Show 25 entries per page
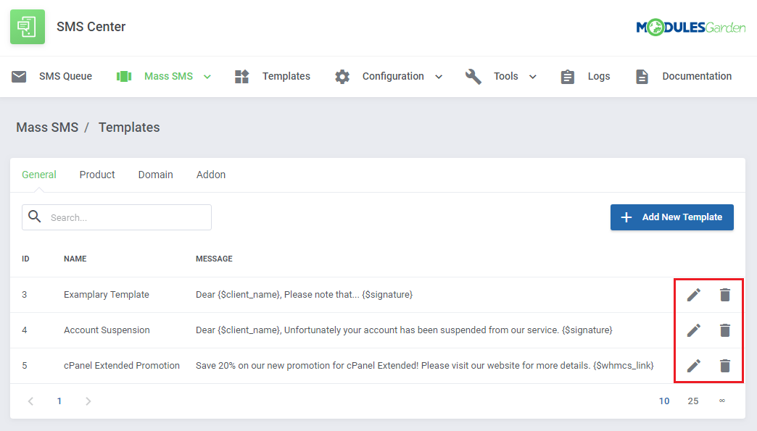 [x=692, y=401]
